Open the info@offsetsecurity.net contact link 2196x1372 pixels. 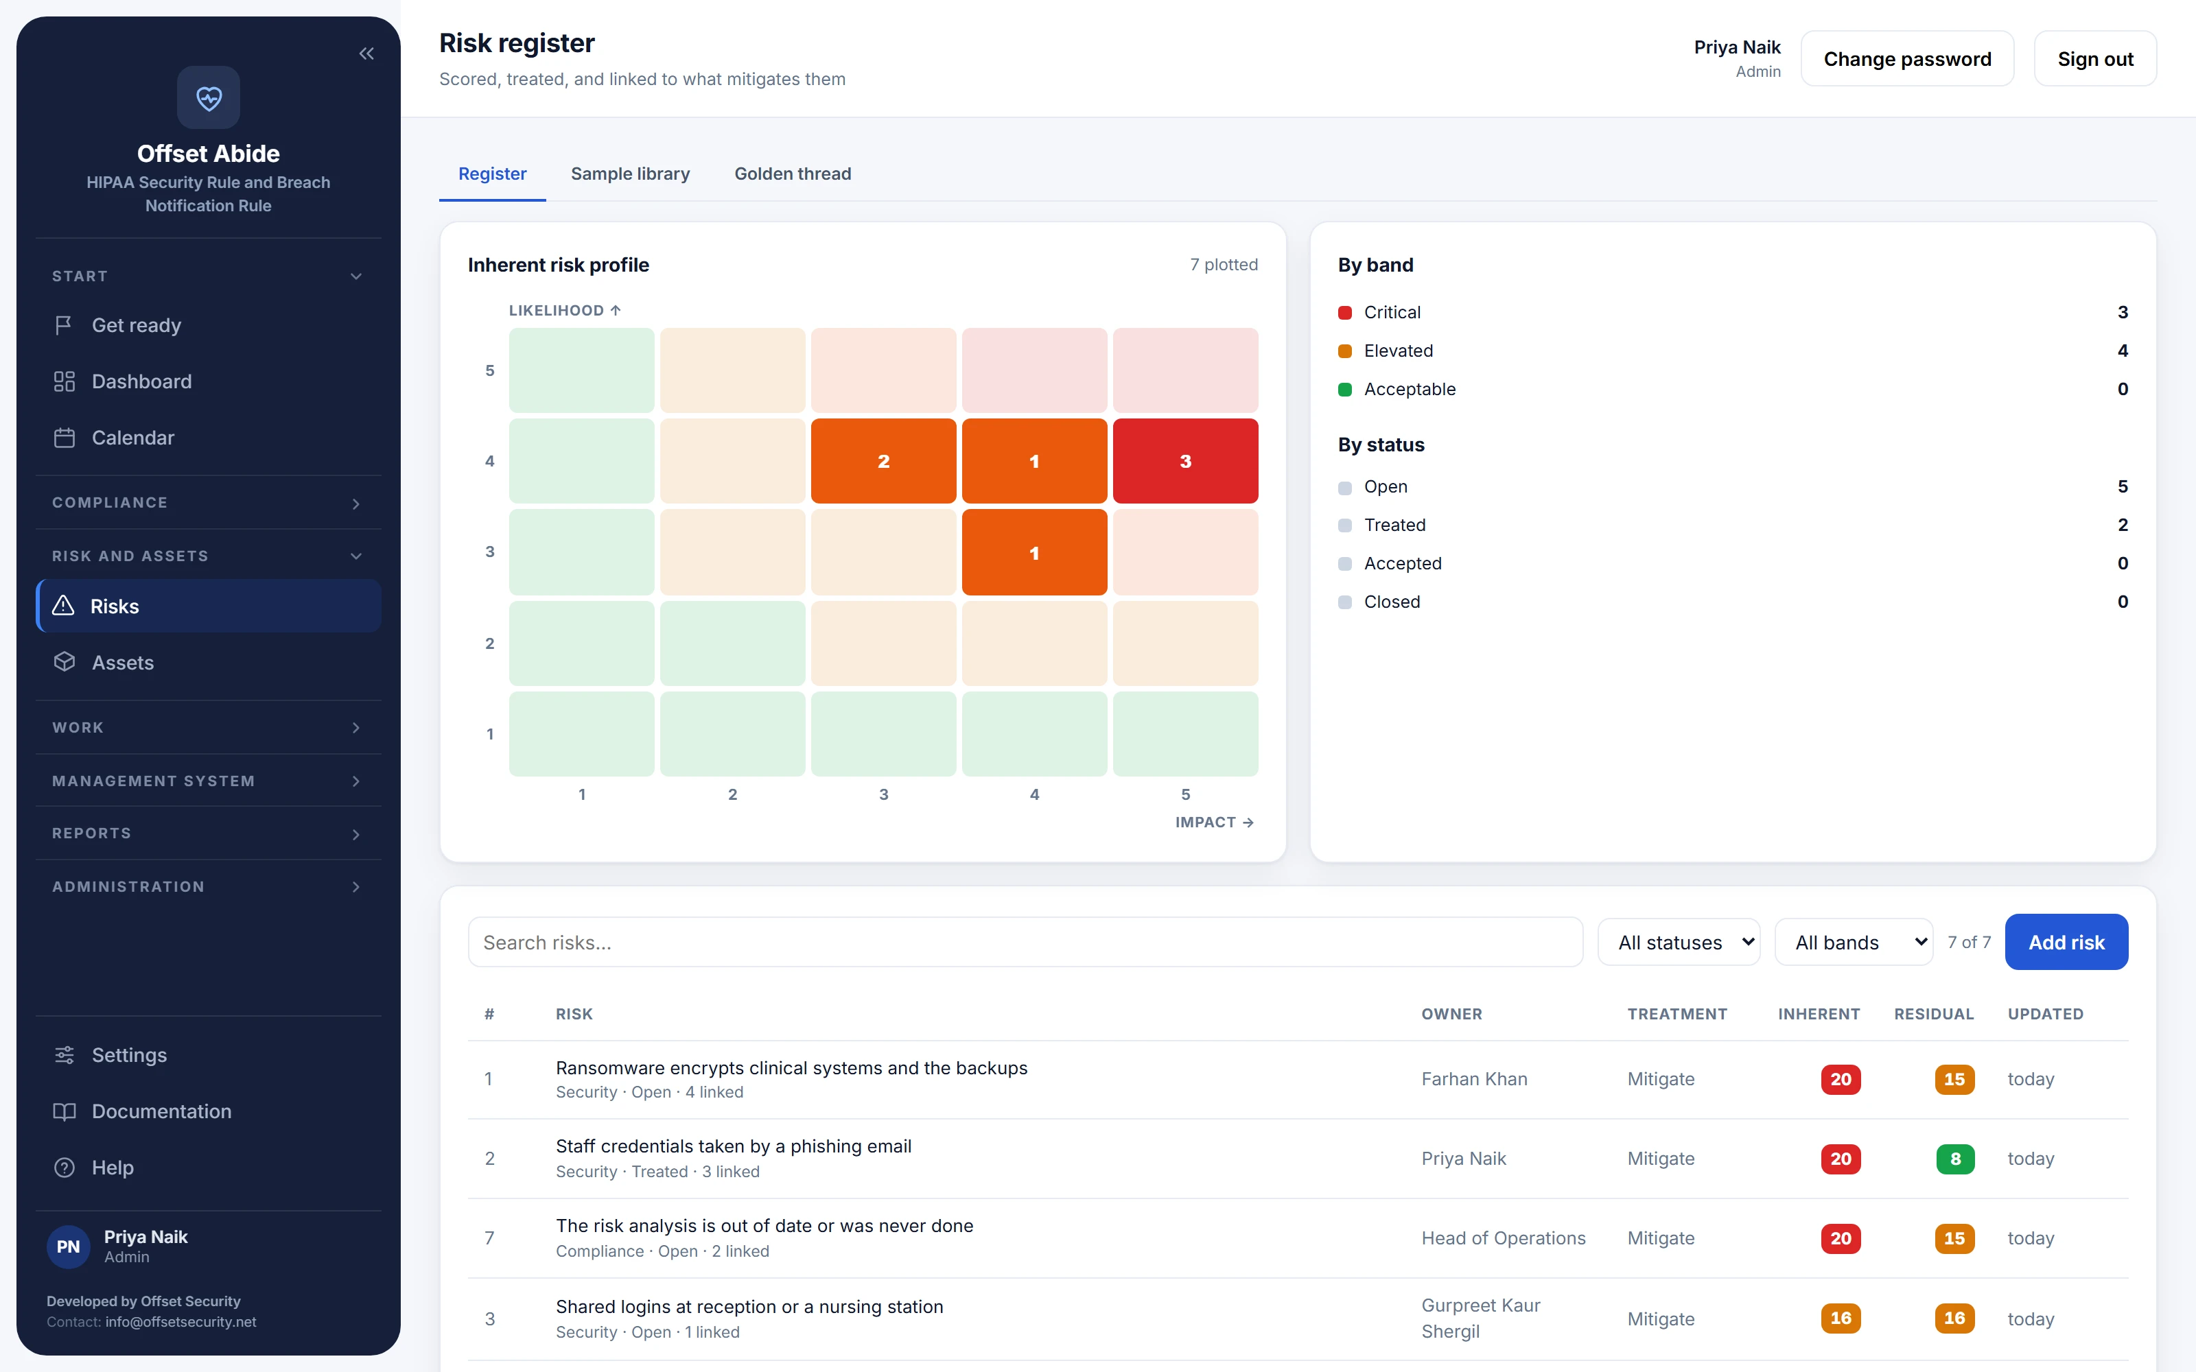coord(180,1321)
